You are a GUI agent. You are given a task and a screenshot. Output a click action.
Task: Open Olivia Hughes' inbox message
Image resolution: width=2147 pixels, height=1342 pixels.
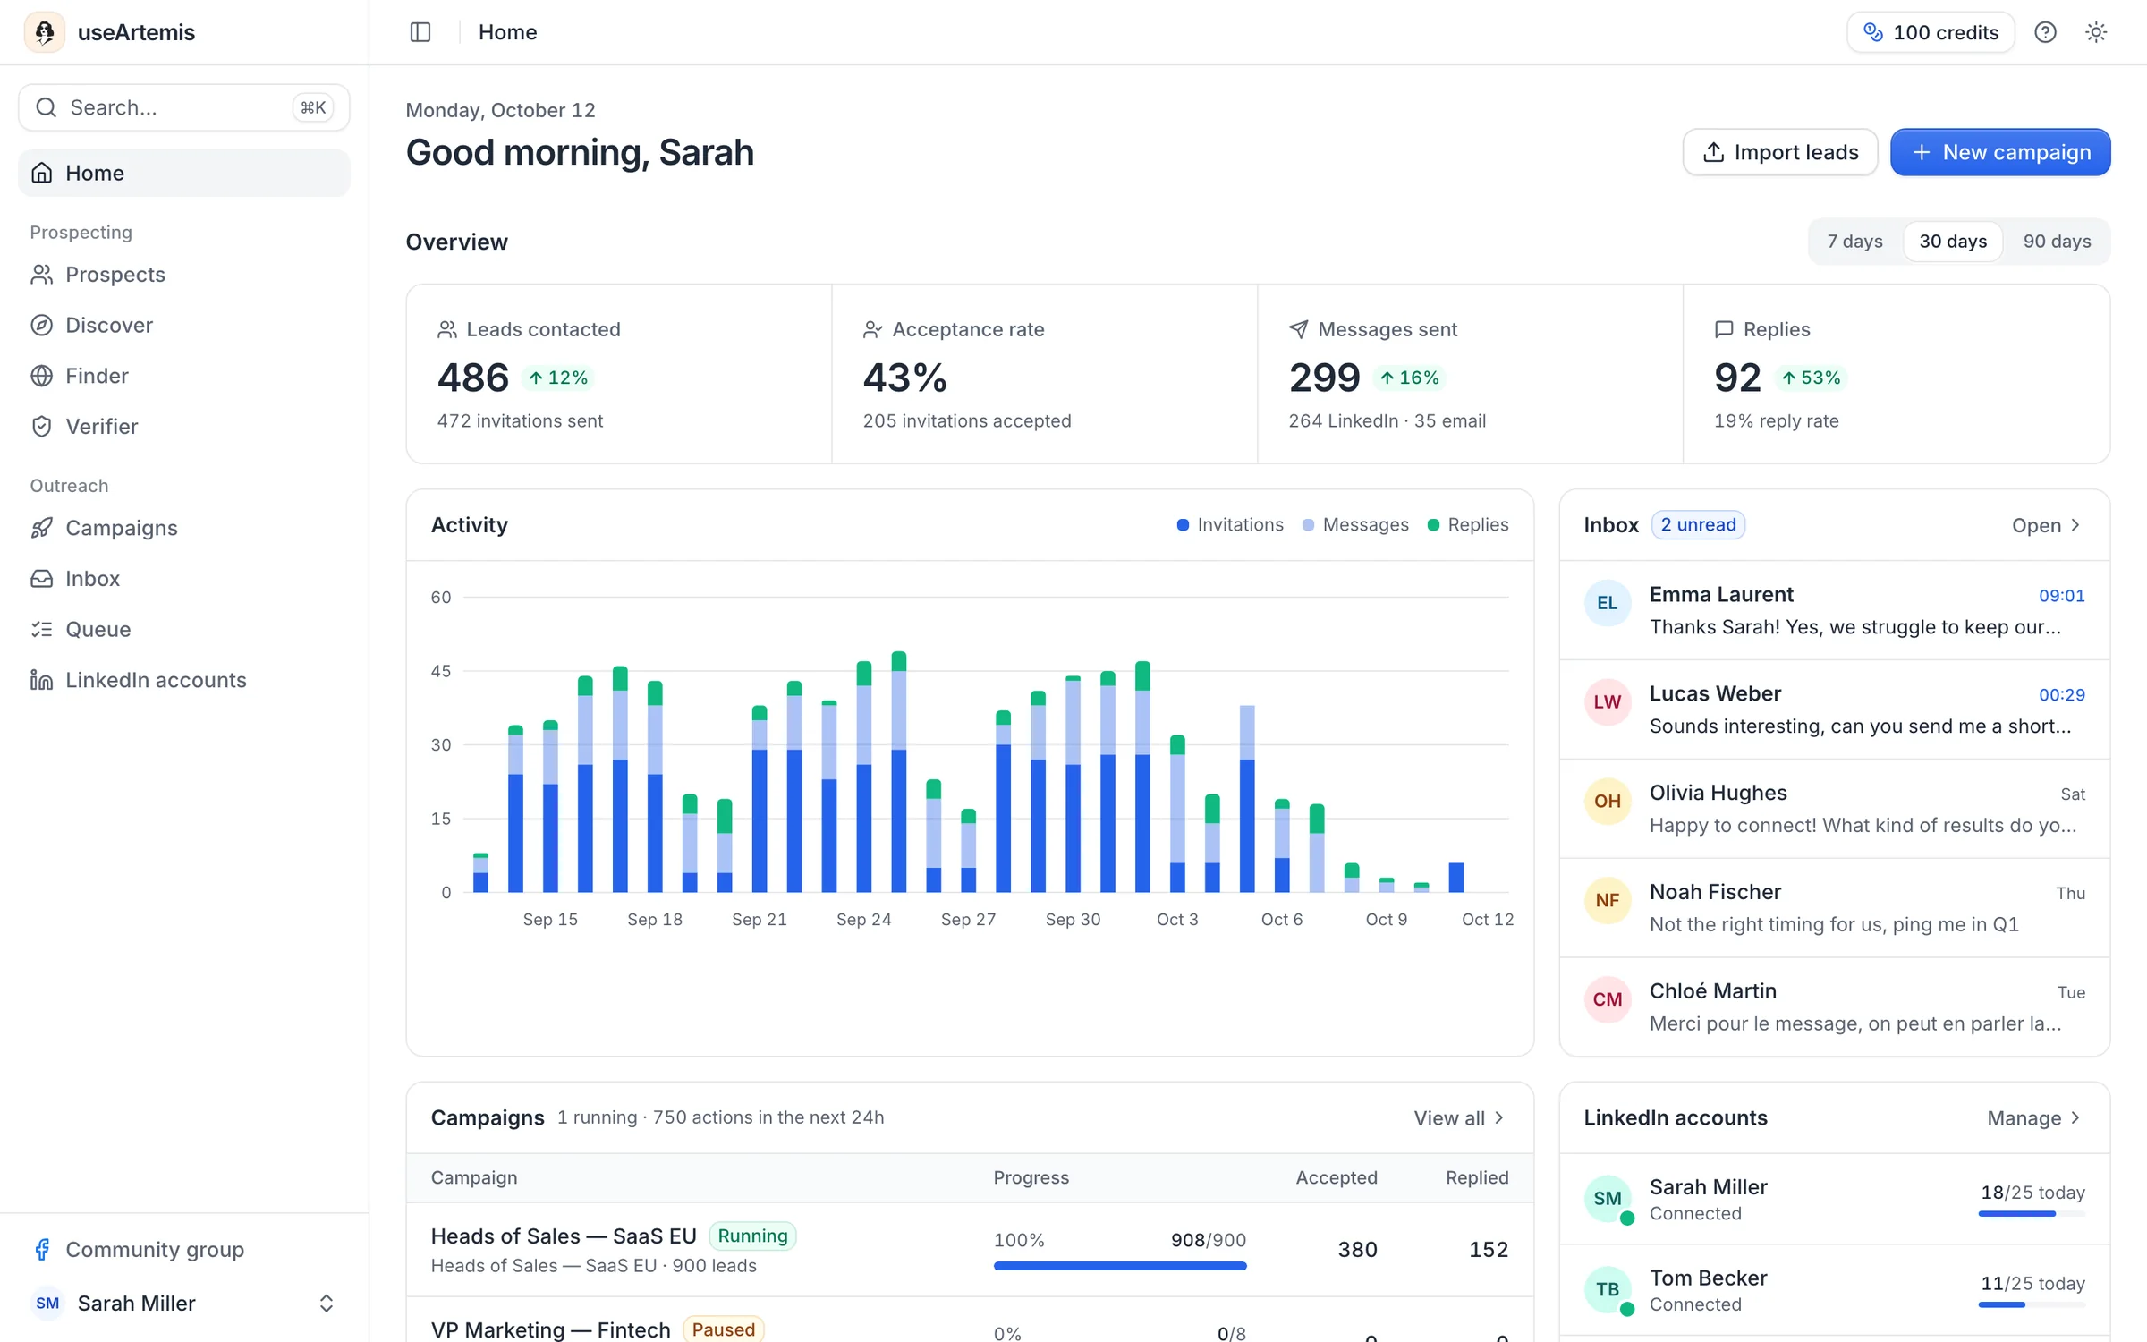coord(1834,809)
